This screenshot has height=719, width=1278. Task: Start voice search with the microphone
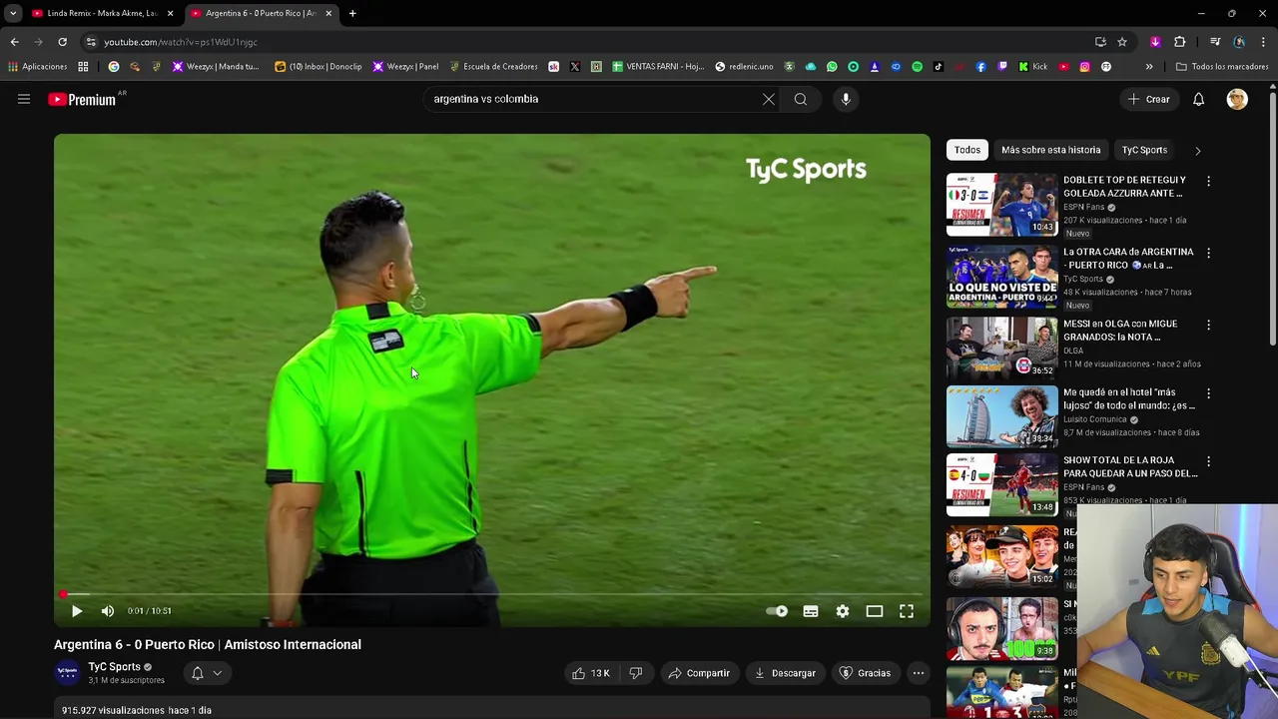[846, 99]
